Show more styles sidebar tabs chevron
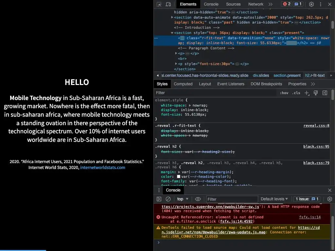This screenshot has height=251, width=335. click(313, 84)
